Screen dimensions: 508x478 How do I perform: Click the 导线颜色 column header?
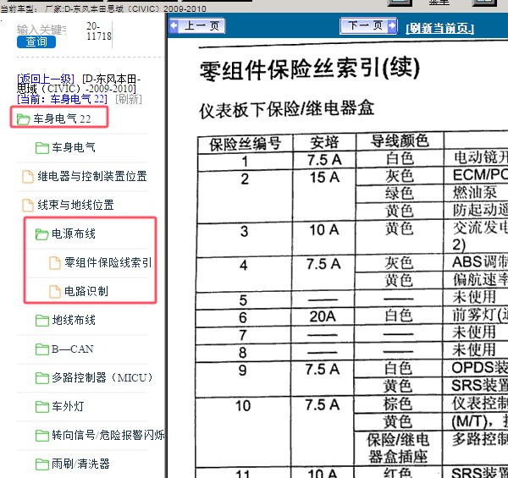pos(400,141)
